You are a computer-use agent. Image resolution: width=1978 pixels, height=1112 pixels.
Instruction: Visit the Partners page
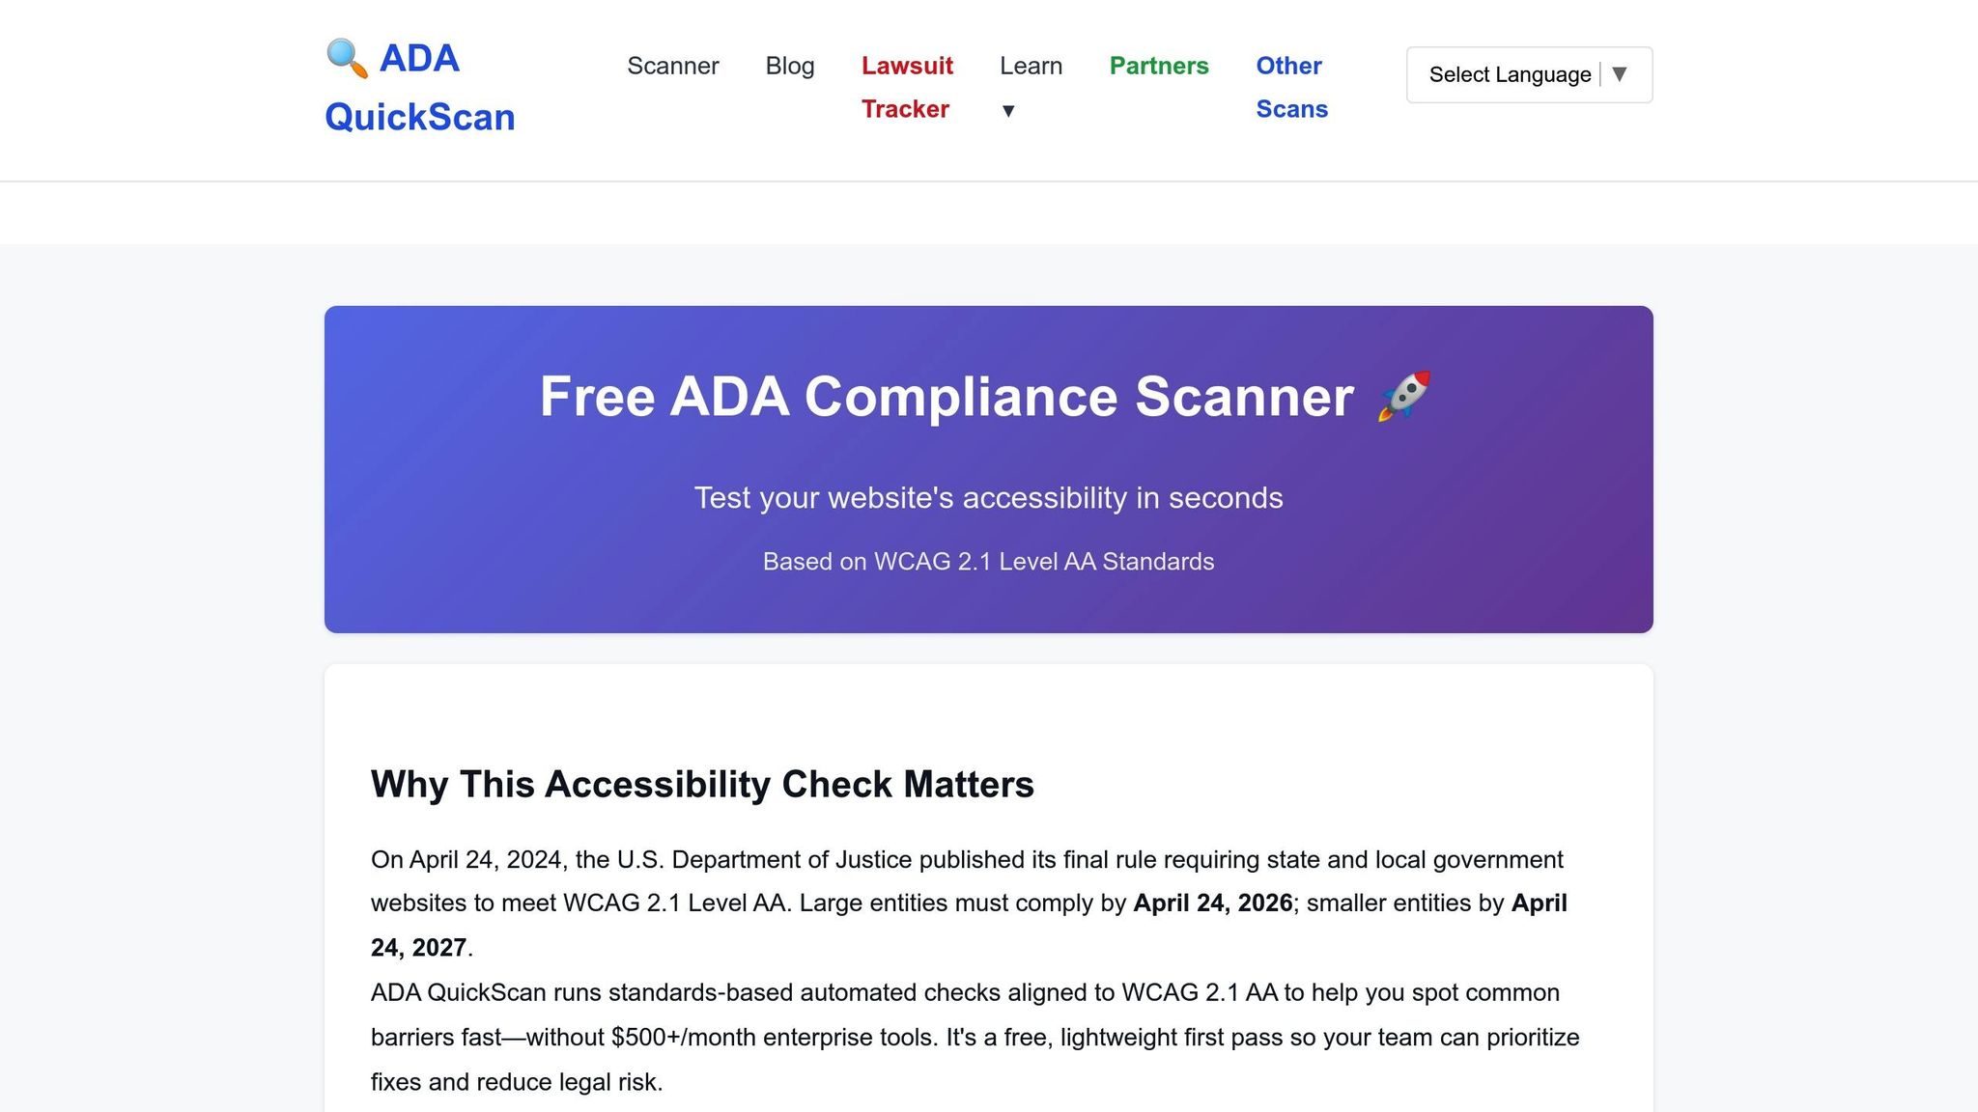click(x=1159, y=66)
